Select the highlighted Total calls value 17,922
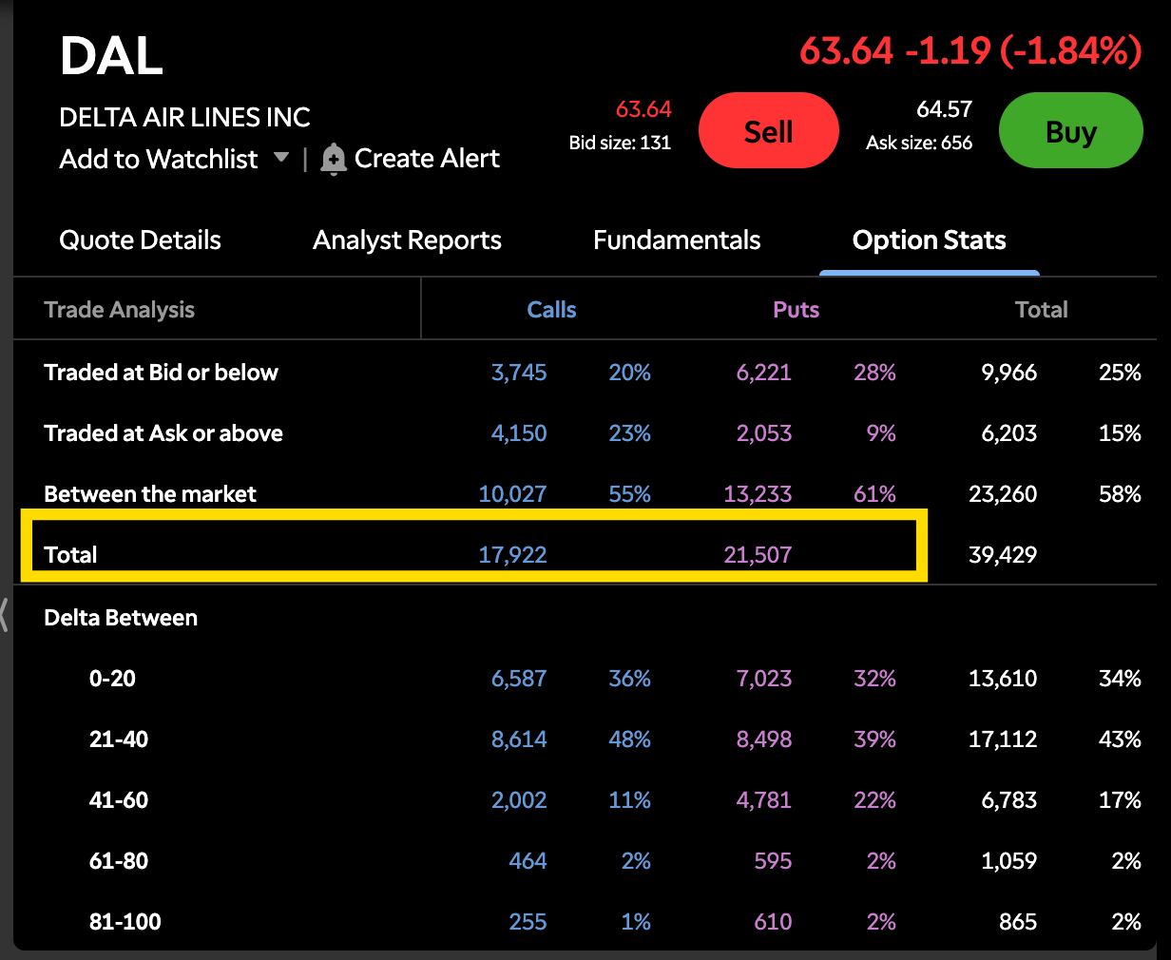 512,555
